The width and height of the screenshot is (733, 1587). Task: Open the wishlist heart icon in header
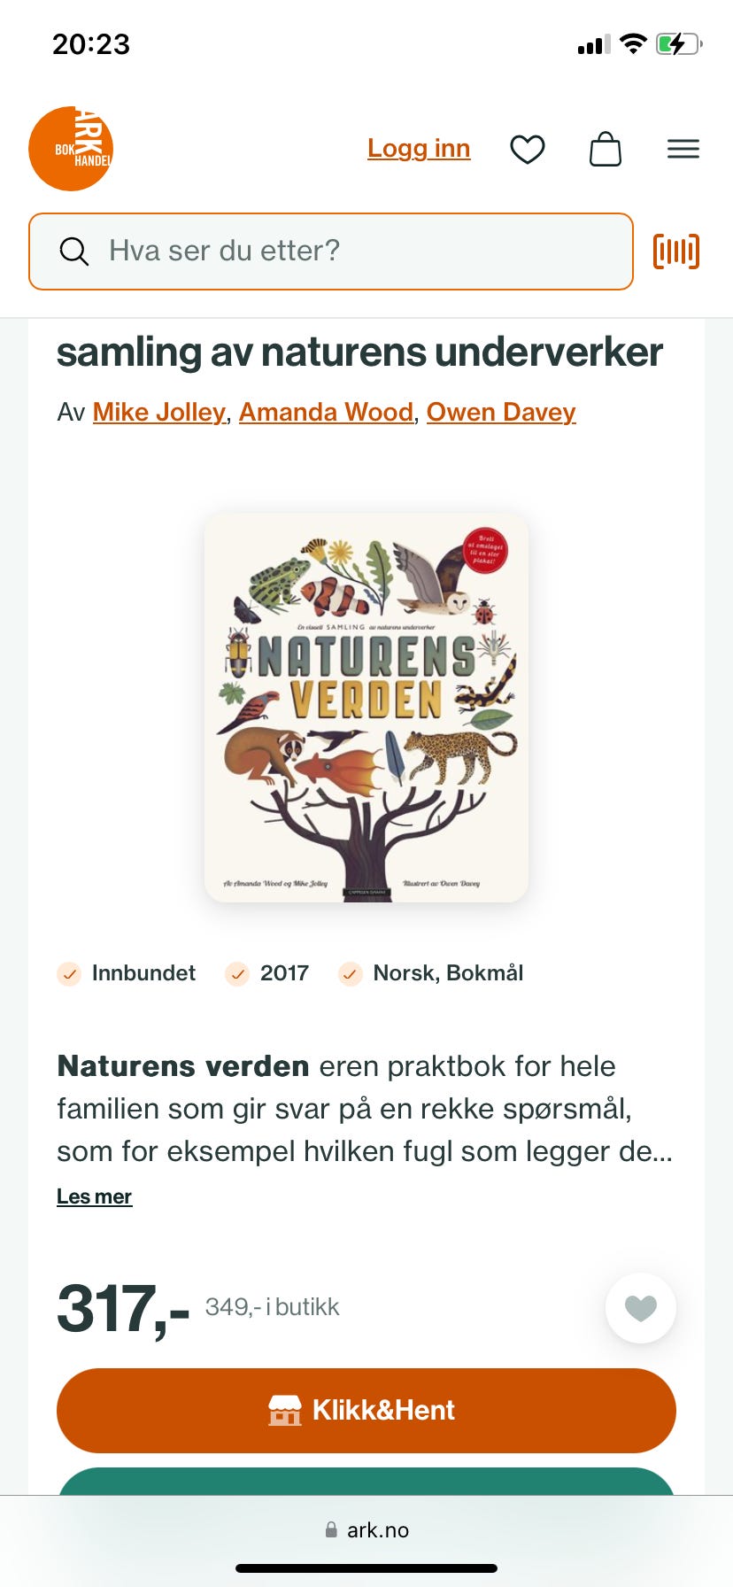[x=528, y=149]
